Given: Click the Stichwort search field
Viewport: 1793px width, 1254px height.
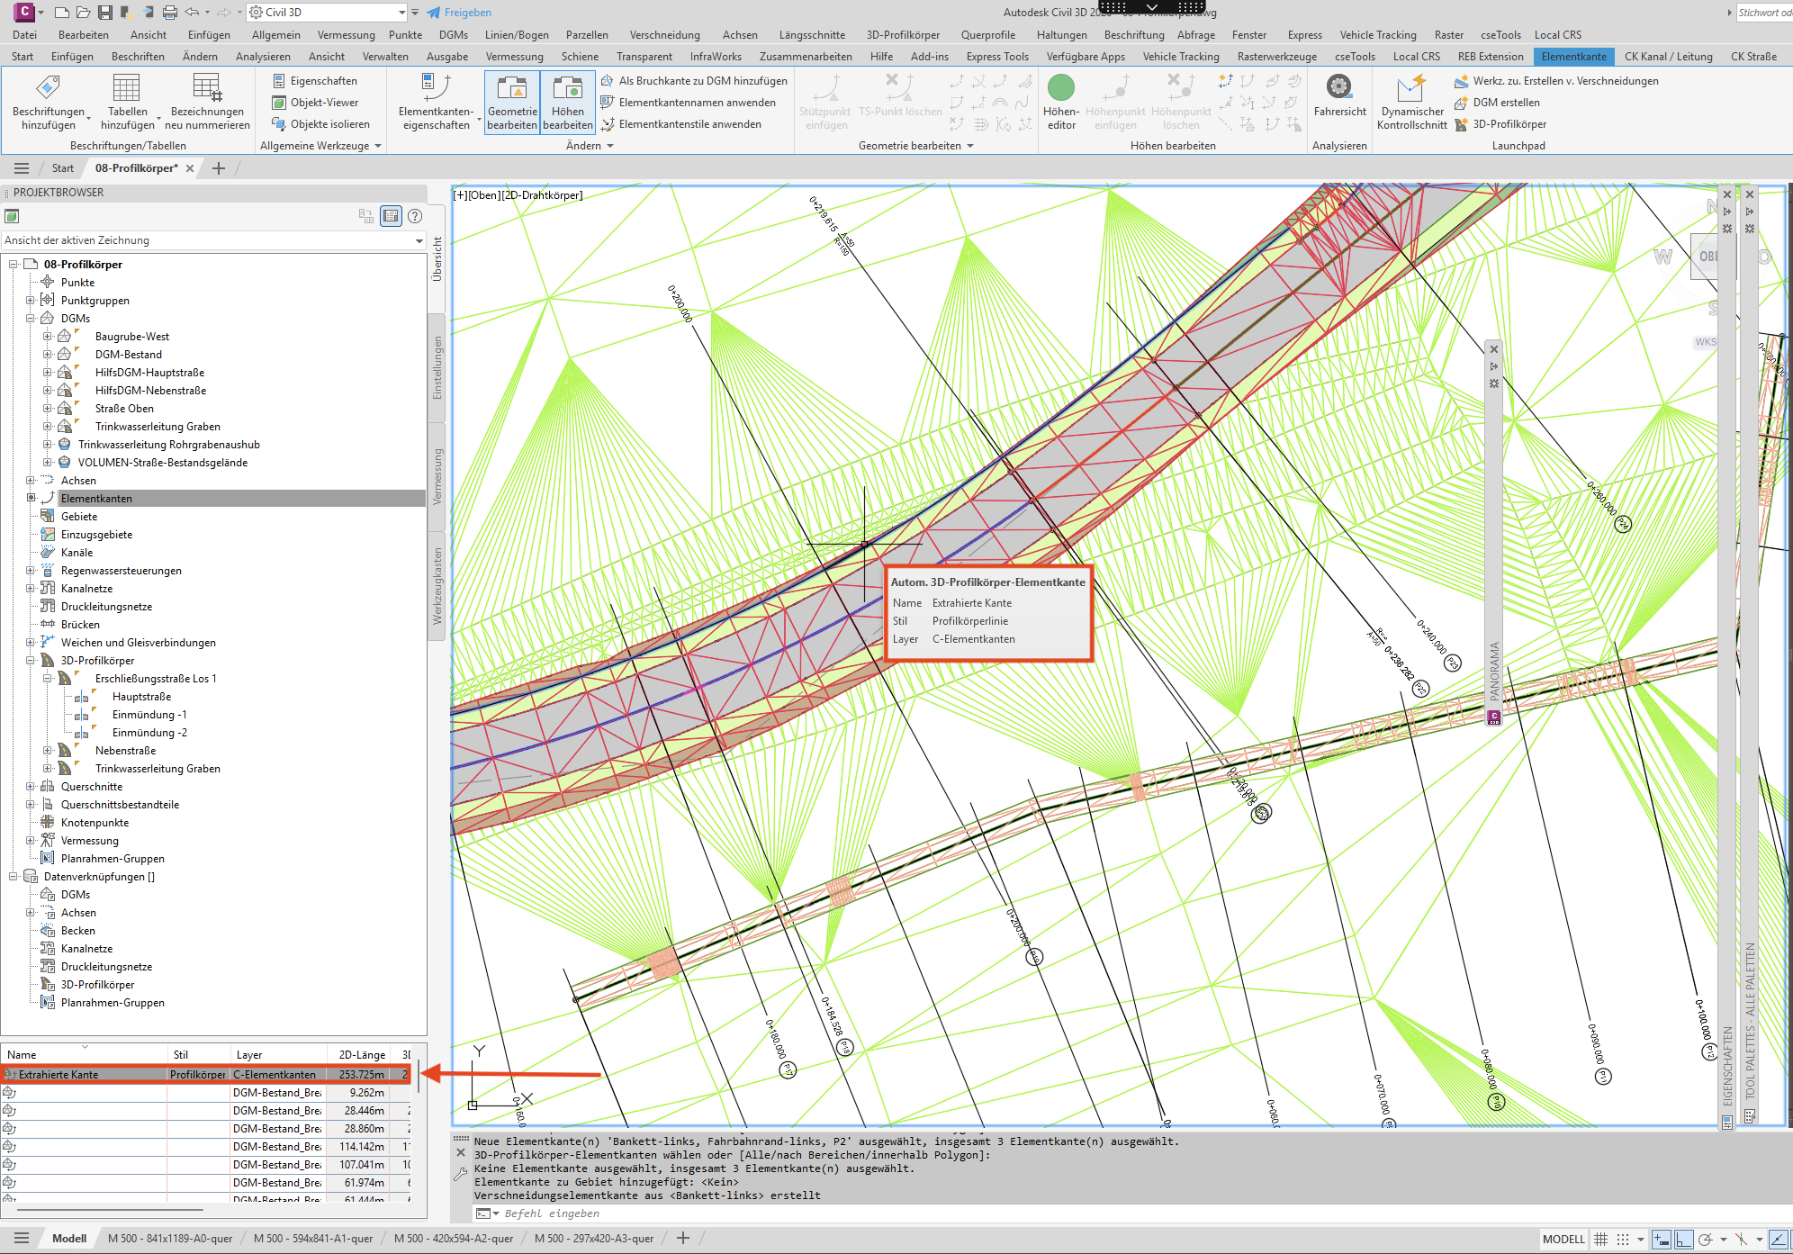Looking at the screenshot, I should click(1764, 13).
